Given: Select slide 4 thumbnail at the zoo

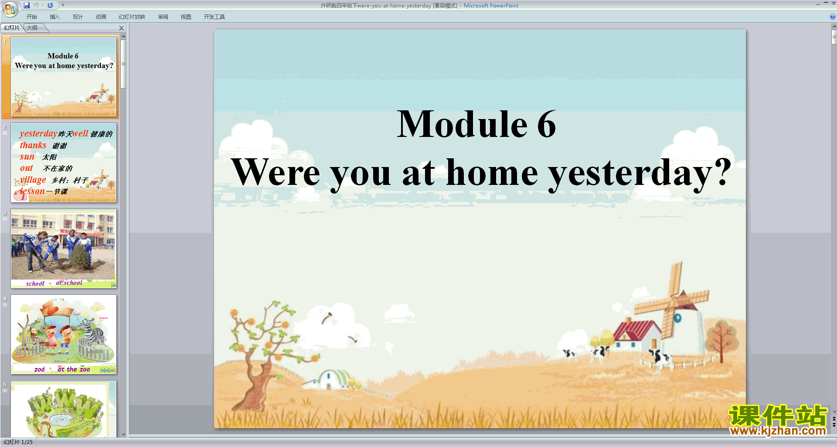Looking at the screenshot, I should (64, 334).
